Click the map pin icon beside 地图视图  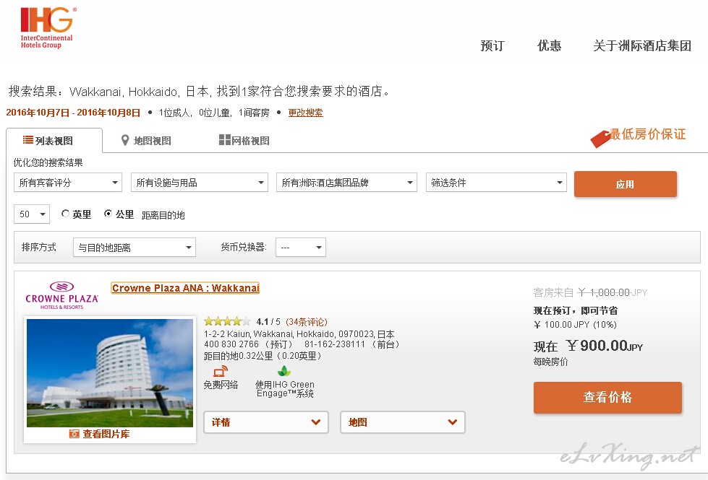click(x=125, y=141)
